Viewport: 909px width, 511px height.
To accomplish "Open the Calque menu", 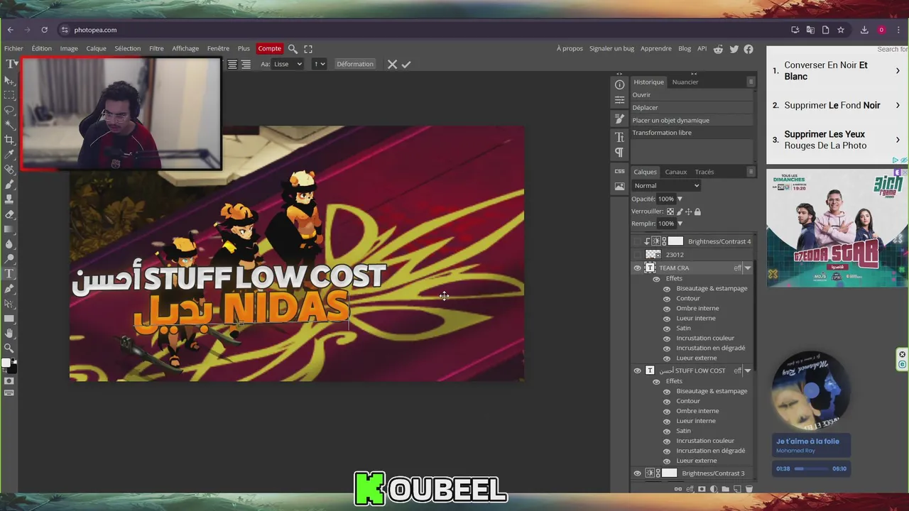I will [x=96, y=48].
